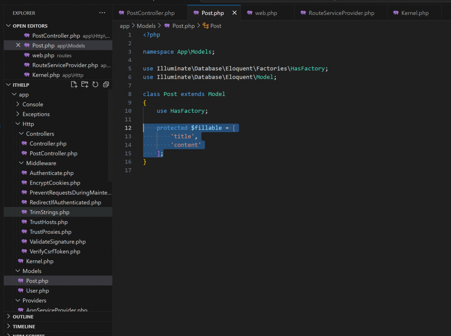Click on the 'content' string in code
The image size is (451, 336).
tap(186, 145)
